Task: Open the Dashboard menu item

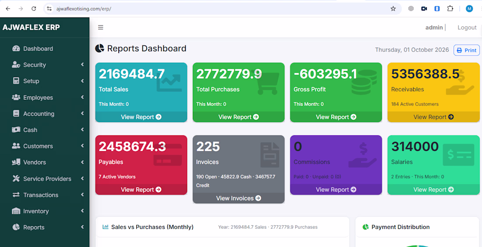Action: point(45,49)
